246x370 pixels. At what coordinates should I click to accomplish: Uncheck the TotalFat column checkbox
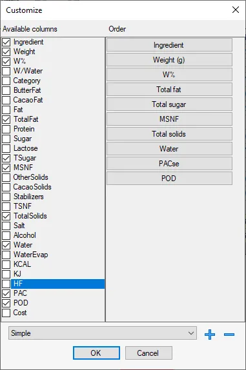6,119
